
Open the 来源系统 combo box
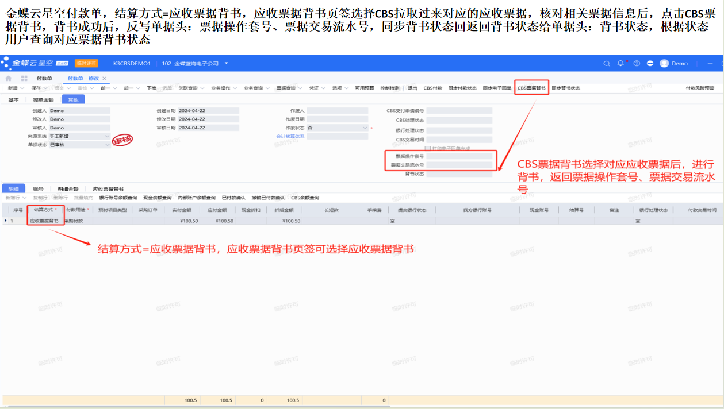click(x=79, y=136)
